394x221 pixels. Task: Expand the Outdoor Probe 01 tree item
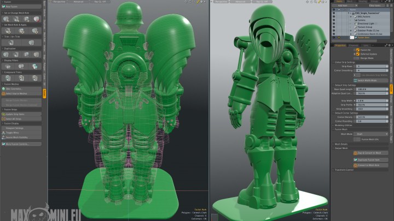tap(351, 31)
